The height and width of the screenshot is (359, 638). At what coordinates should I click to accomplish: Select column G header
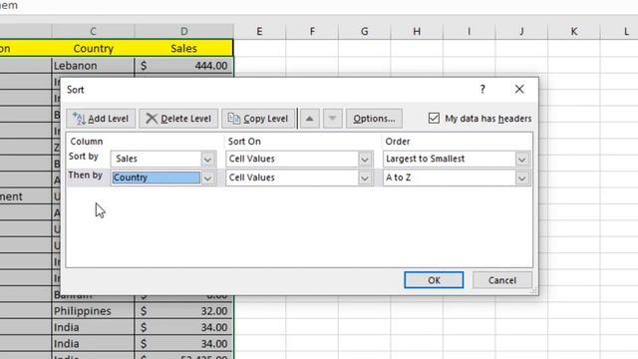point(365,31)
